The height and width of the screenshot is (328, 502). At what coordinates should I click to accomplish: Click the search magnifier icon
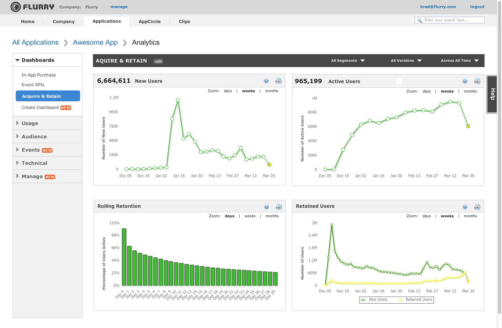tap(420, 20)
